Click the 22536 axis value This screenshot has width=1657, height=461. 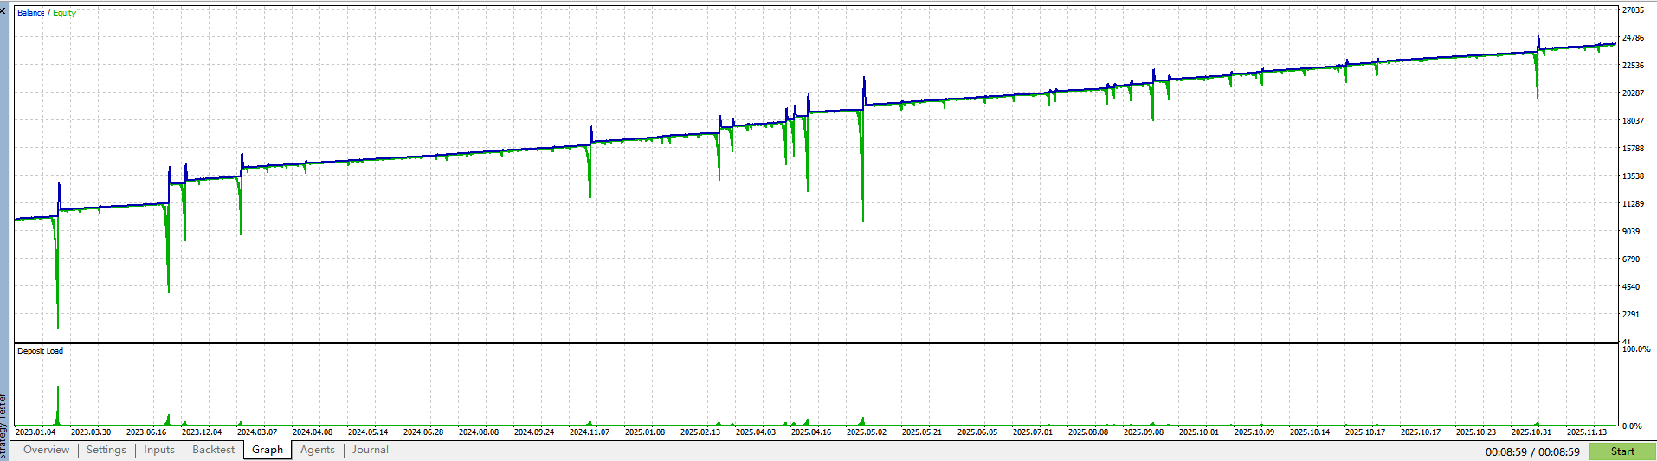point(1633,66)
